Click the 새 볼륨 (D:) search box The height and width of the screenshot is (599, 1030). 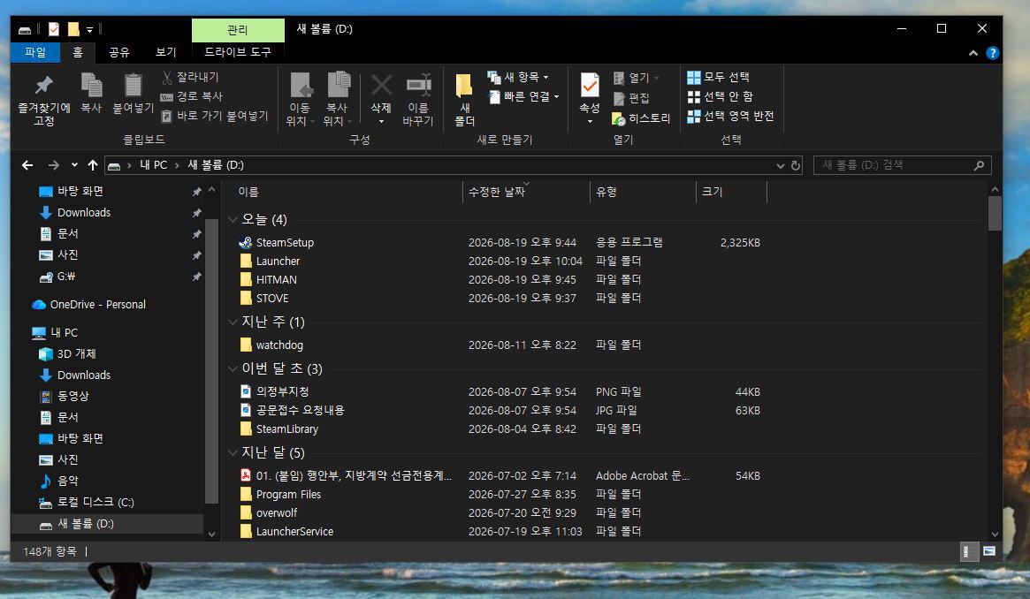coord(902,165)
